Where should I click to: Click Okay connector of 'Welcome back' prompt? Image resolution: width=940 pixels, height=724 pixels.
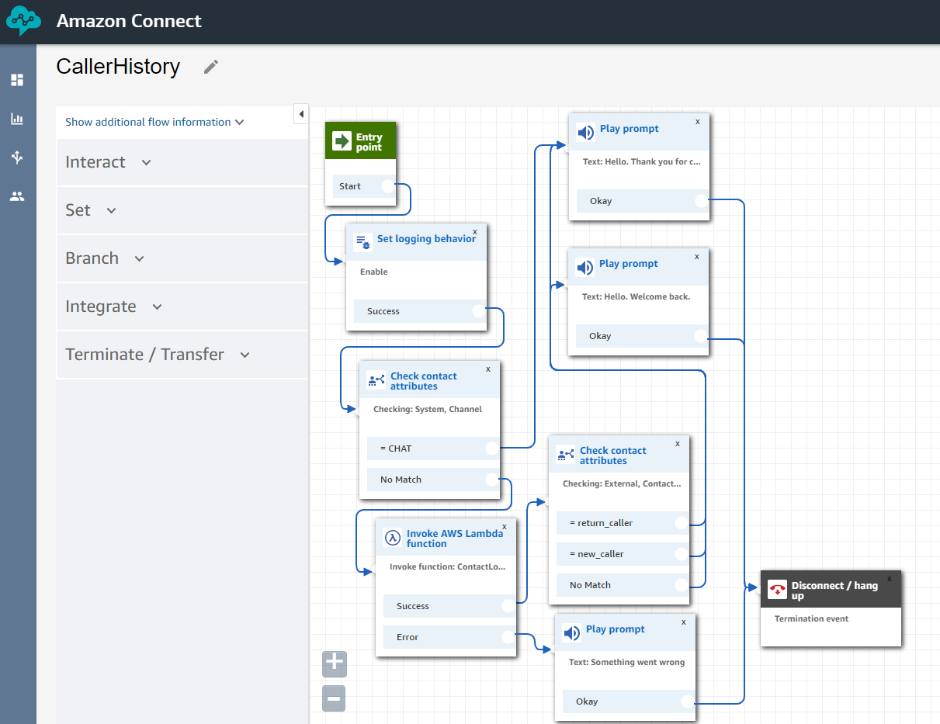click(x=701, y=336)
